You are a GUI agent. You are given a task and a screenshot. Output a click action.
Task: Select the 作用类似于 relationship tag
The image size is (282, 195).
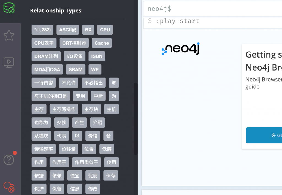coord(86,162)
